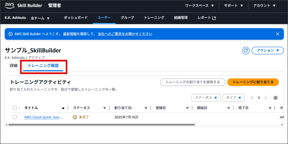The height and width of the screenshot is (144, 288).
Task: Go to previous page arrow
Action: [252, 98]
